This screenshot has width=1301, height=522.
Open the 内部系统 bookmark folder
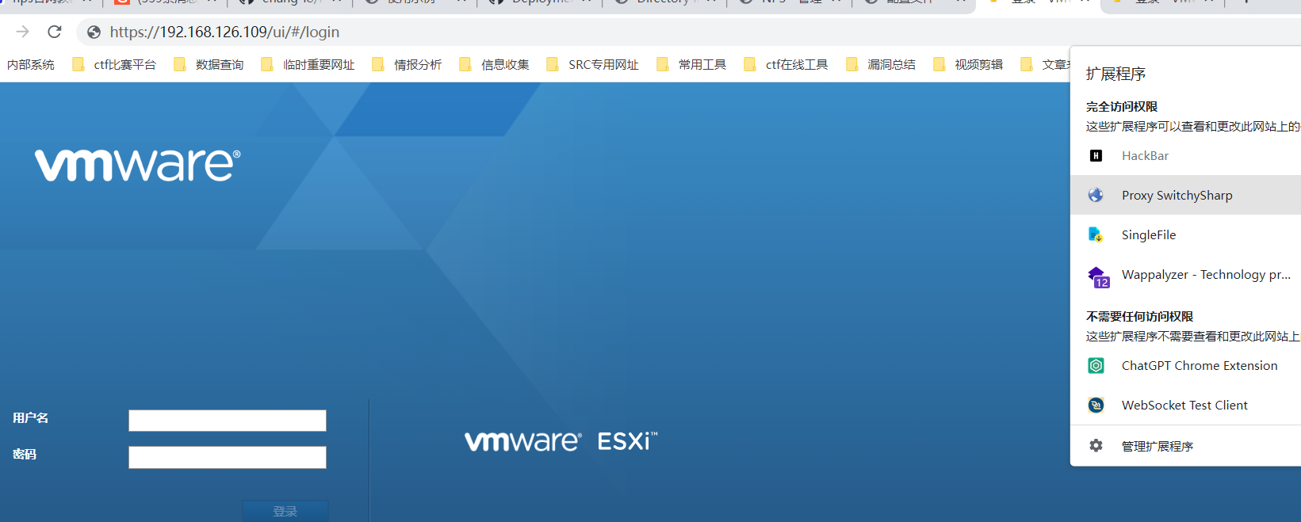[x=31, y=65]
